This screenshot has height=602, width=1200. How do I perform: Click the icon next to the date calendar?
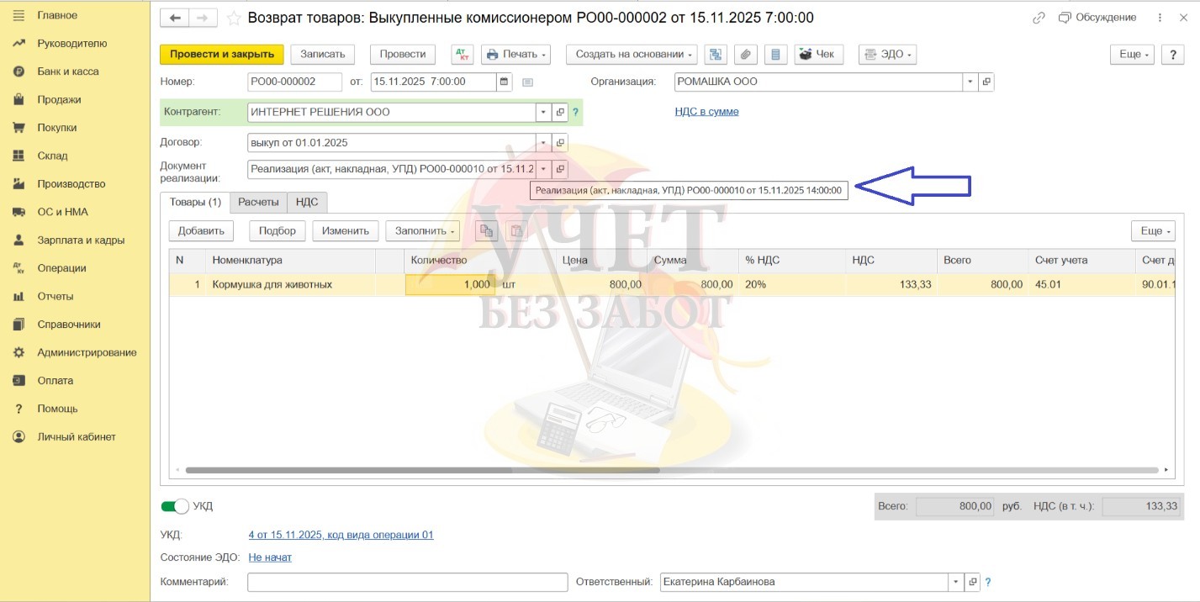528,82
